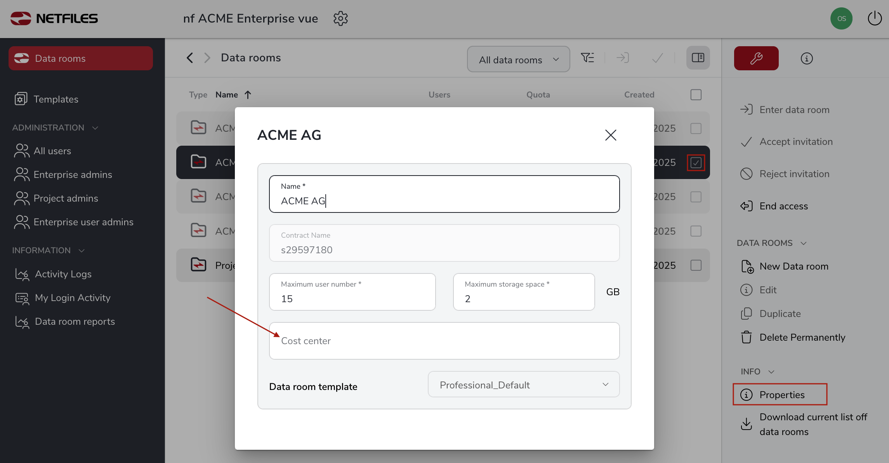Viewport: 889px width, 463px height.
Task: Select the header select-all checkbox
Action: tap(696, 95)
